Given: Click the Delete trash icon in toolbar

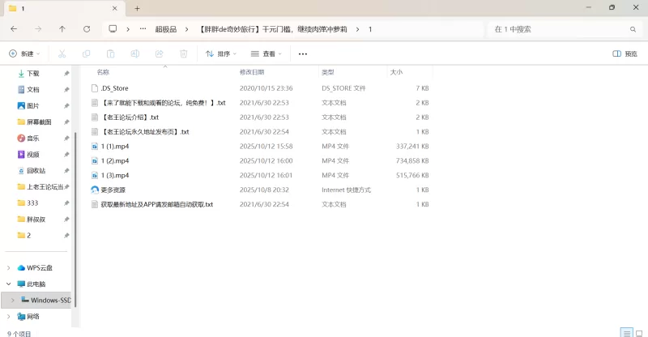Looking at the screenshot, I should tap(183, 53).
